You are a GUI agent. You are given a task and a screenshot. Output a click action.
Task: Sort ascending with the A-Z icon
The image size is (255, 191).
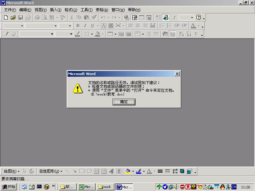click(x=181, y=34)
